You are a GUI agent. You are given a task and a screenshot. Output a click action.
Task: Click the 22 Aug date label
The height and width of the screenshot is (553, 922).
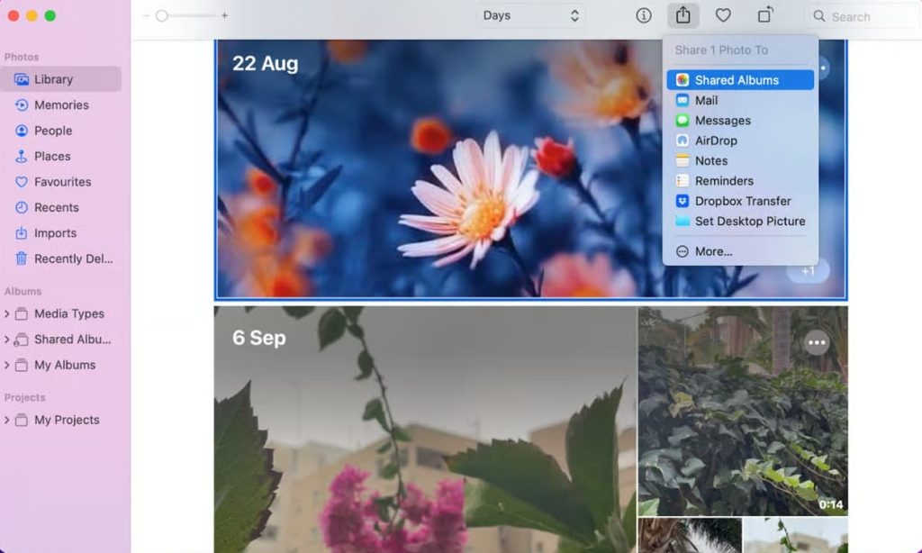tap(266, 64)
